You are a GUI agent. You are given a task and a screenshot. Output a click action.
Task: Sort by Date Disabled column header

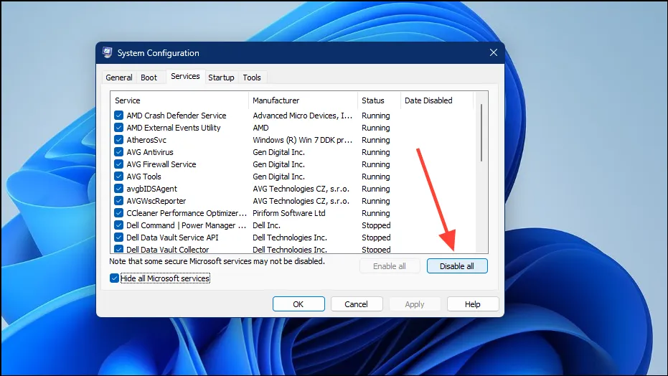437,100
